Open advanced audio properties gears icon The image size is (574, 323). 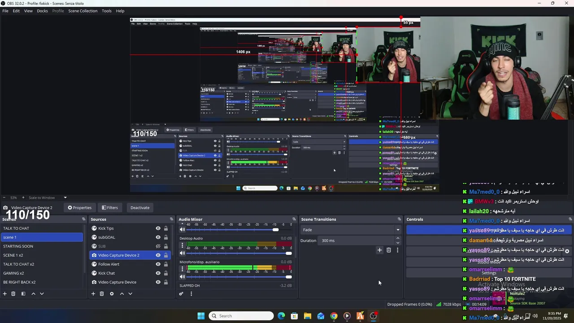[x=181, y=294]
